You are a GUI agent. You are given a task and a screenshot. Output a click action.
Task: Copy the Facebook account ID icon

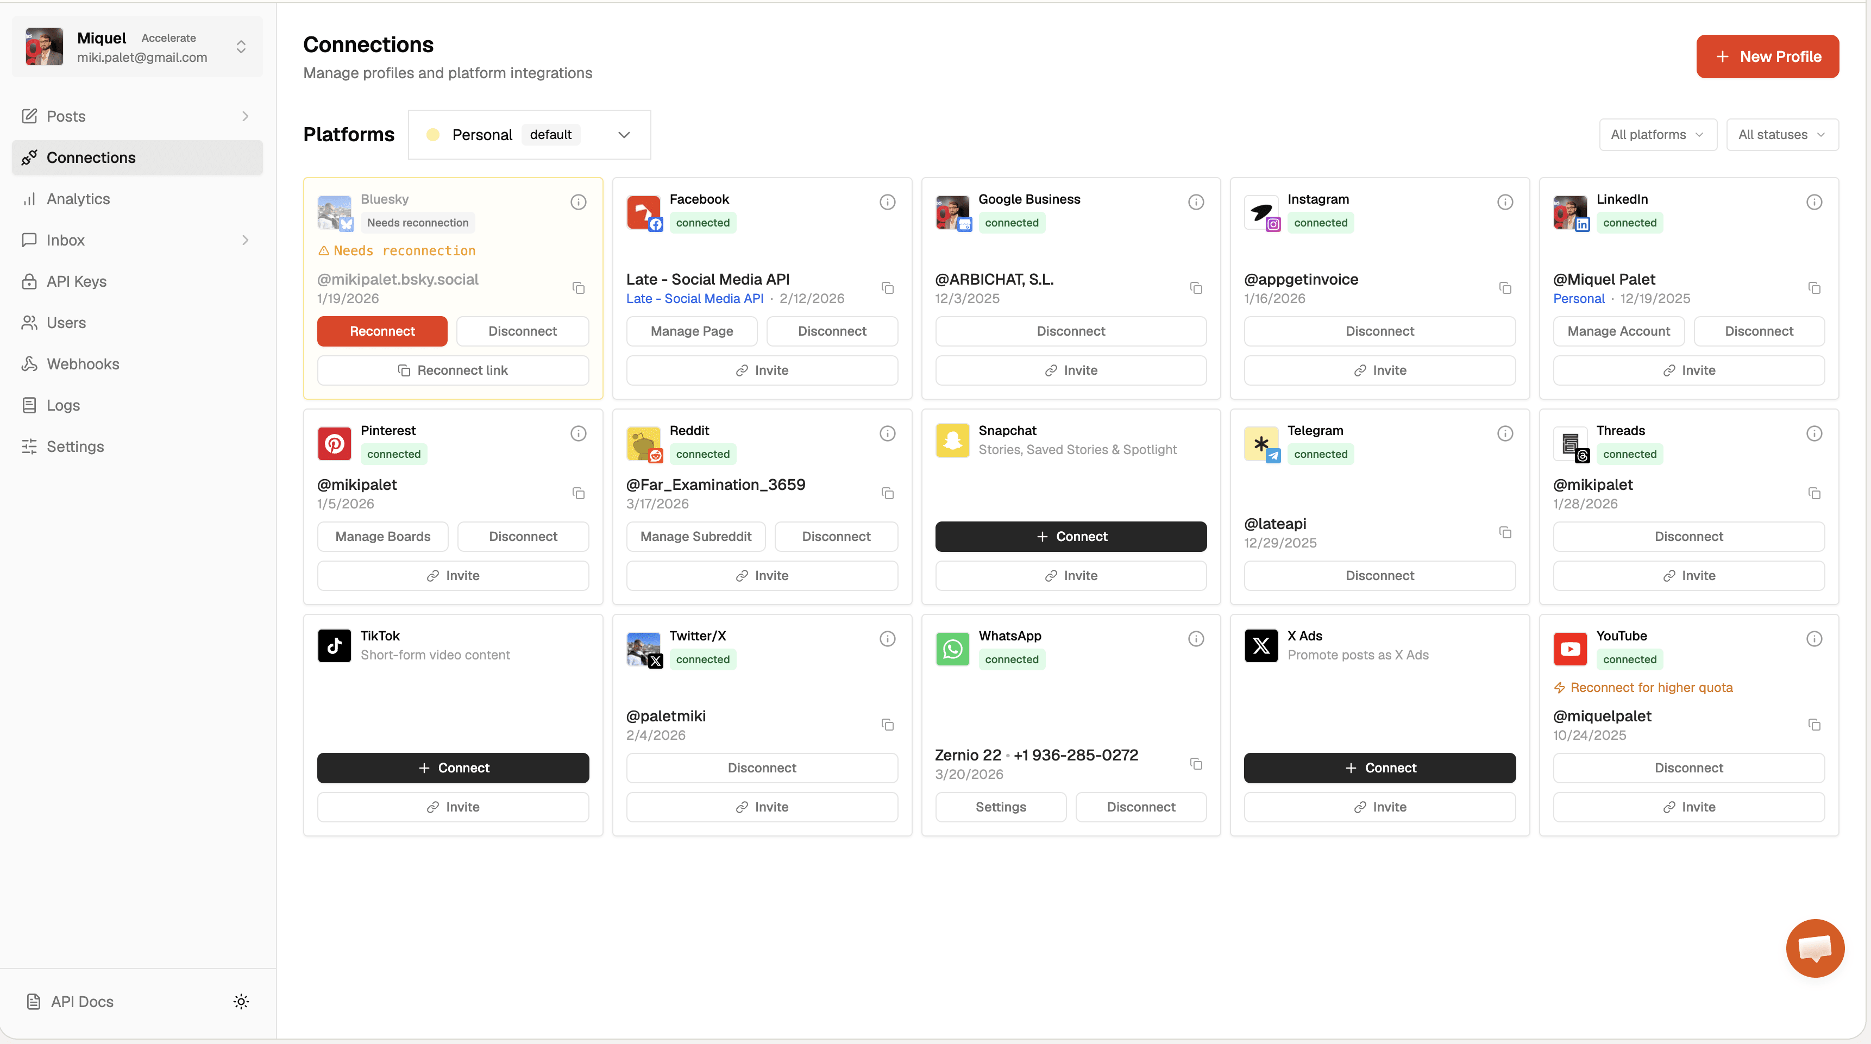[x=888, y=288]
